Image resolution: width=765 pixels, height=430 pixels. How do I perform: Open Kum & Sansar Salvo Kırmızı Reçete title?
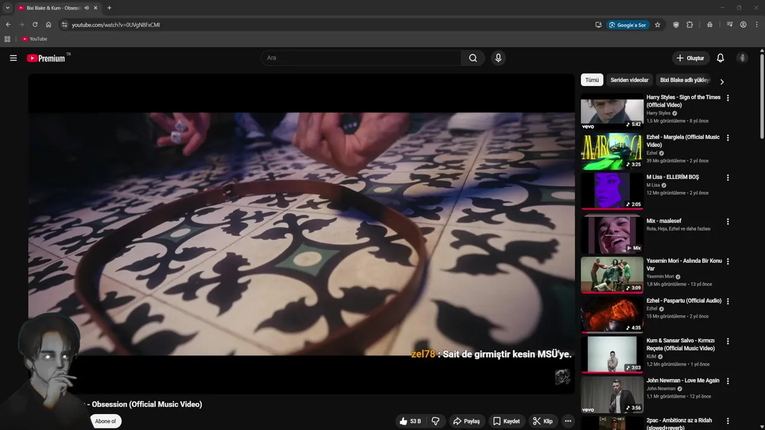[x=681, y=345]
